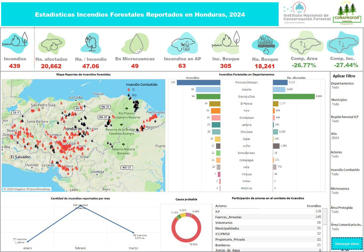Click the Ha. afectadas map icon

[x=52, y=43]
